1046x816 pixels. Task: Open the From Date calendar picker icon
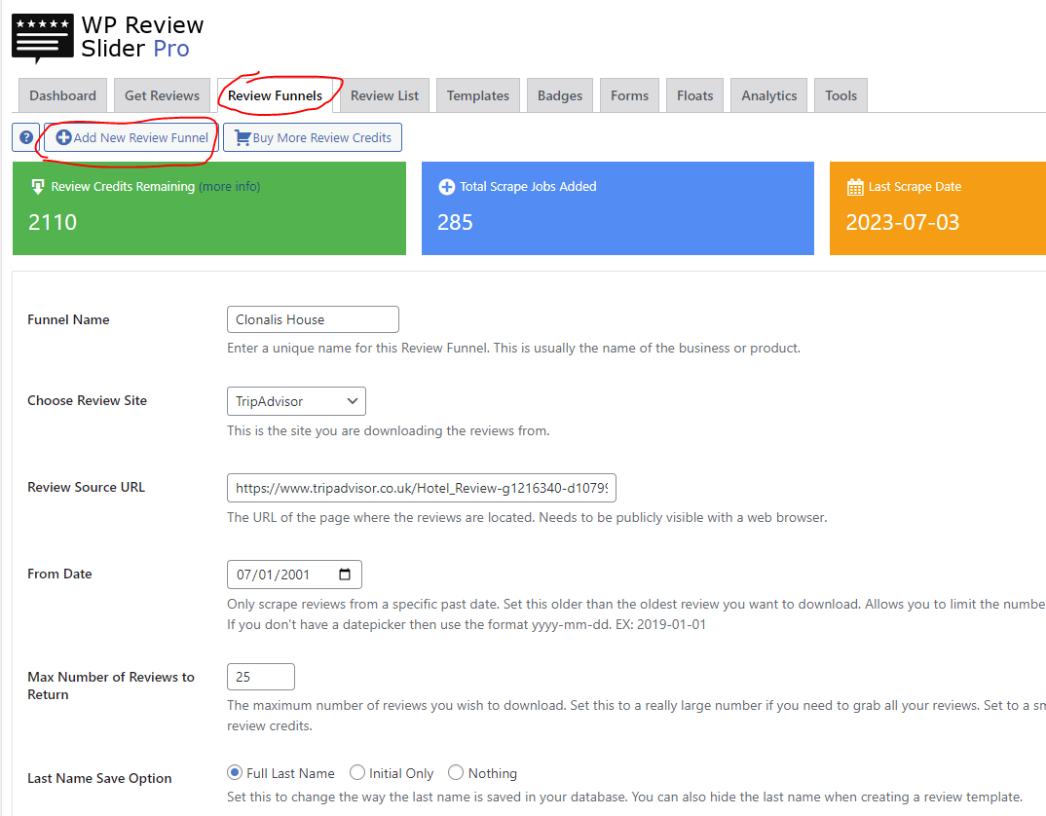[x=345, y=575]
